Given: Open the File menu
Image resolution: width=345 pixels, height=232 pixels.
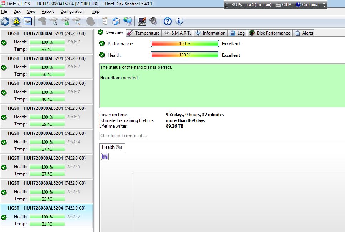Looking at the screenshot, I should [4, 11].
